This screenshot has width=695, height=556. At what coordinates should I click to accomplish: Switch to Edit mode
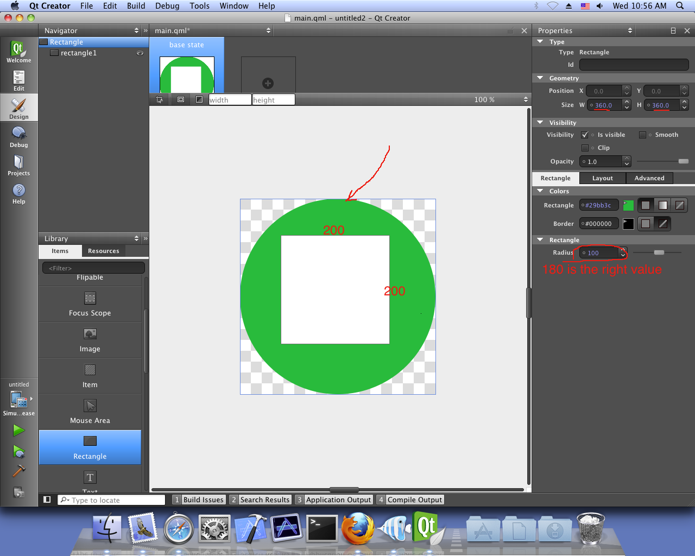tap(18, 80)
